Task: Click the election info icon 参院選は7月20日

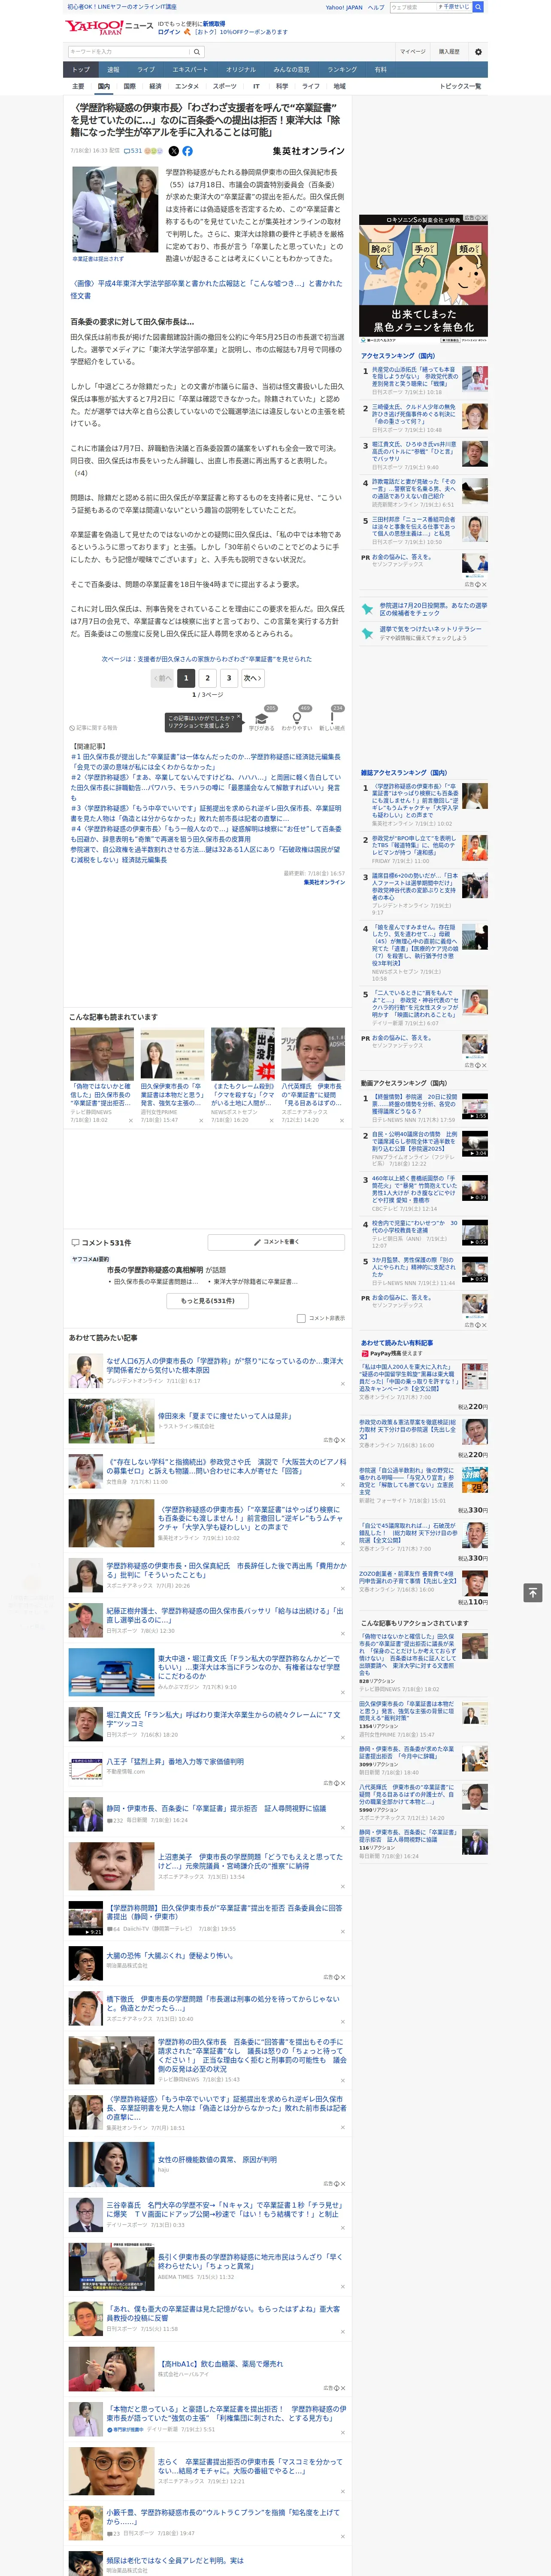Action: click(x=367, y=608)
